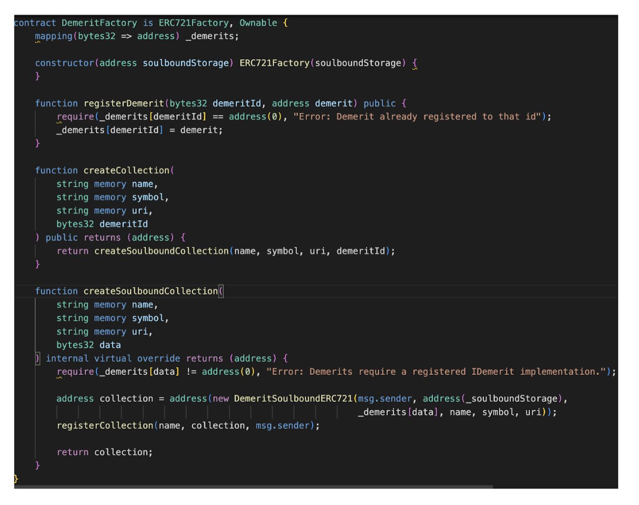Click 'address collection' variable declaration
The width and height of the screenshot is (639, 505).
click(x=105, y=398)
